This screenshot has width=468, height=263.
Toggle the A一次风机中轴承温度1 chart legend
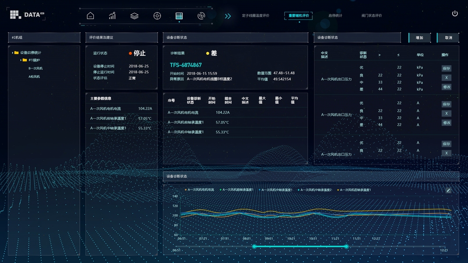coord(275,190)
